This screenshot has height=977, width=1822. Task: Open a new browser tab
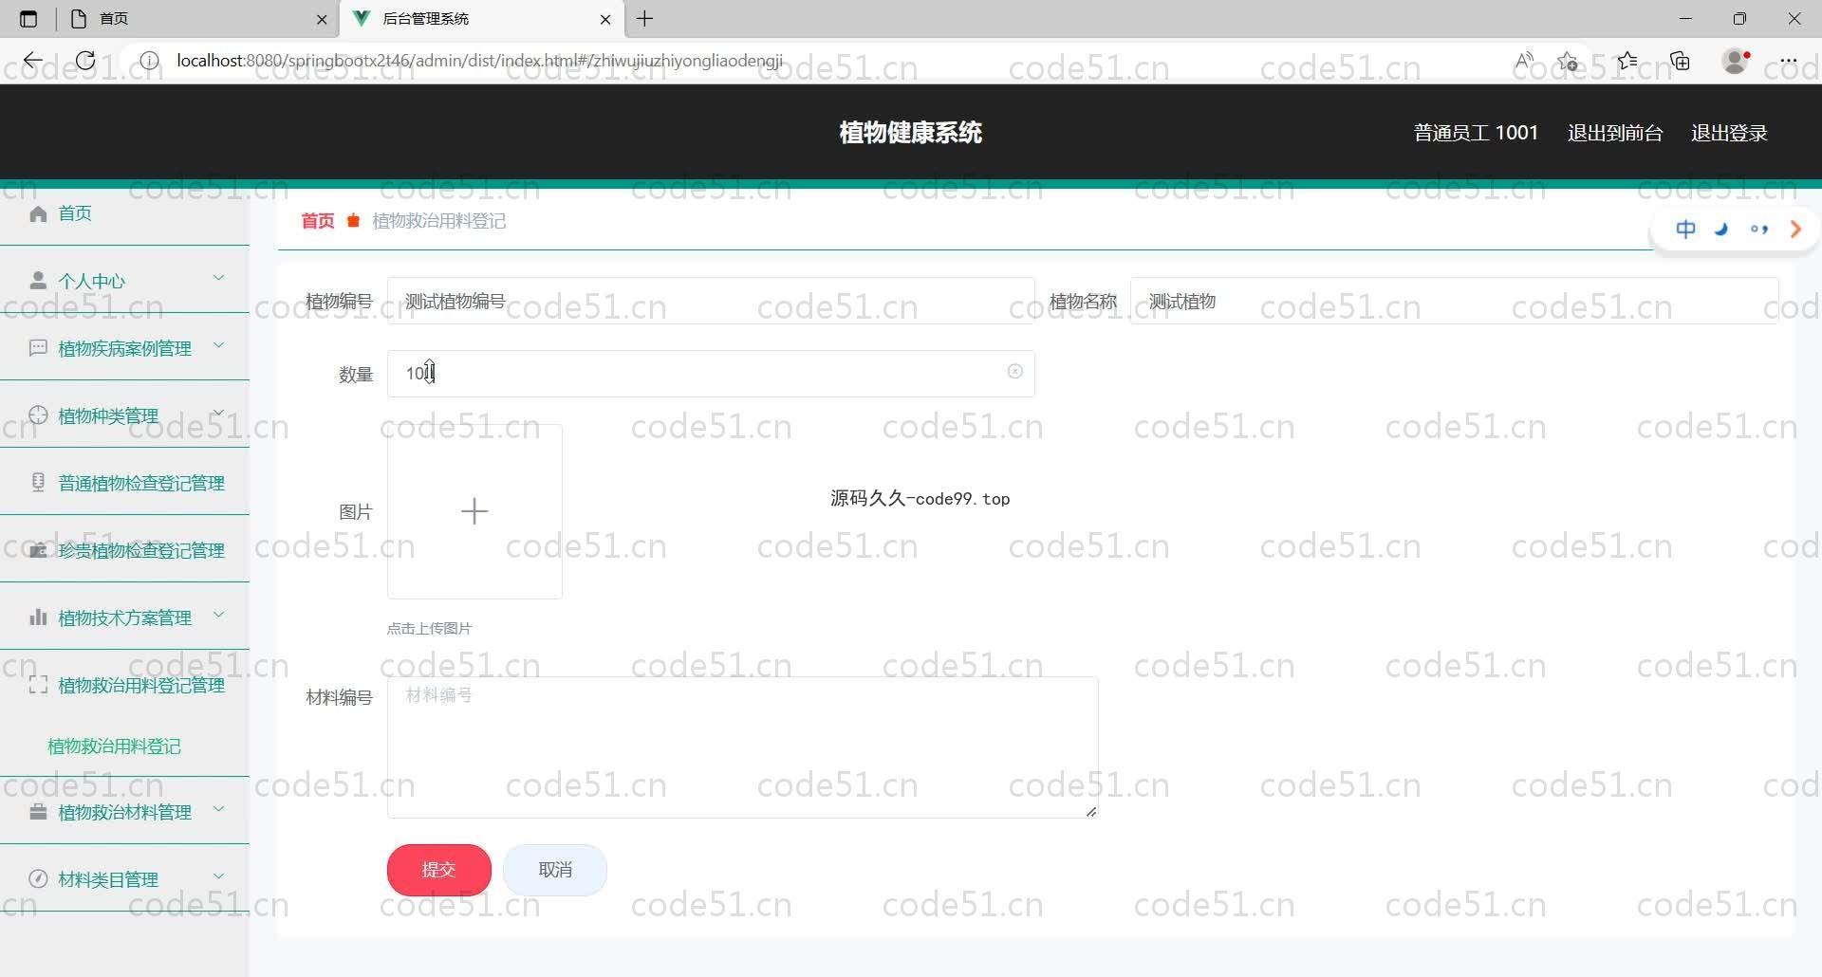point(645,19)
